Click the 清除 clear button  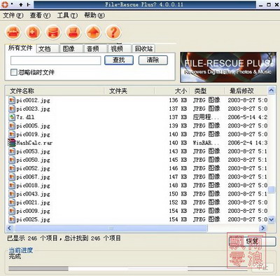pos(153,60)
